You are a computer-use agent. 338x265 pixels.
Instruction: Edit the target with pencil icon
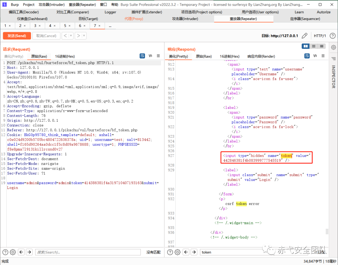point(305,36)
